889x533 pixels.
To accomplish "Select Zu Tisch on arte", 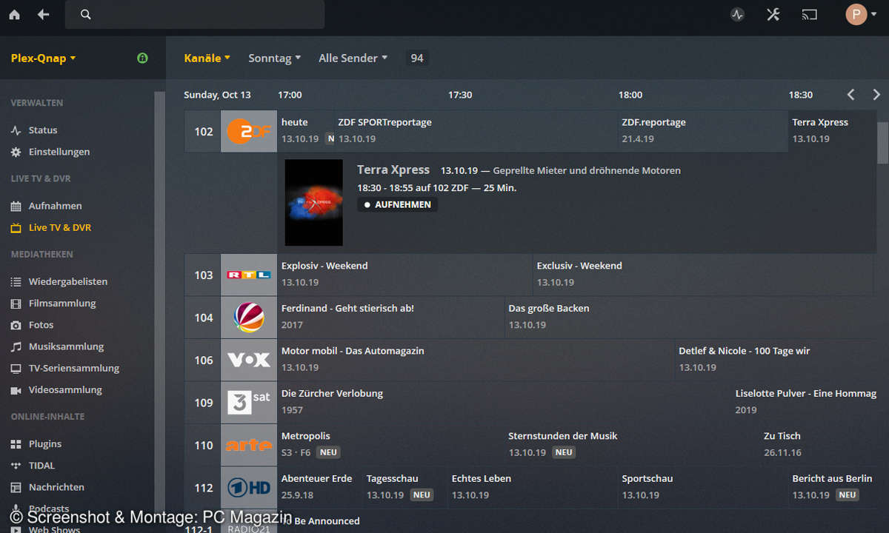I will click(x=817, y=445).
